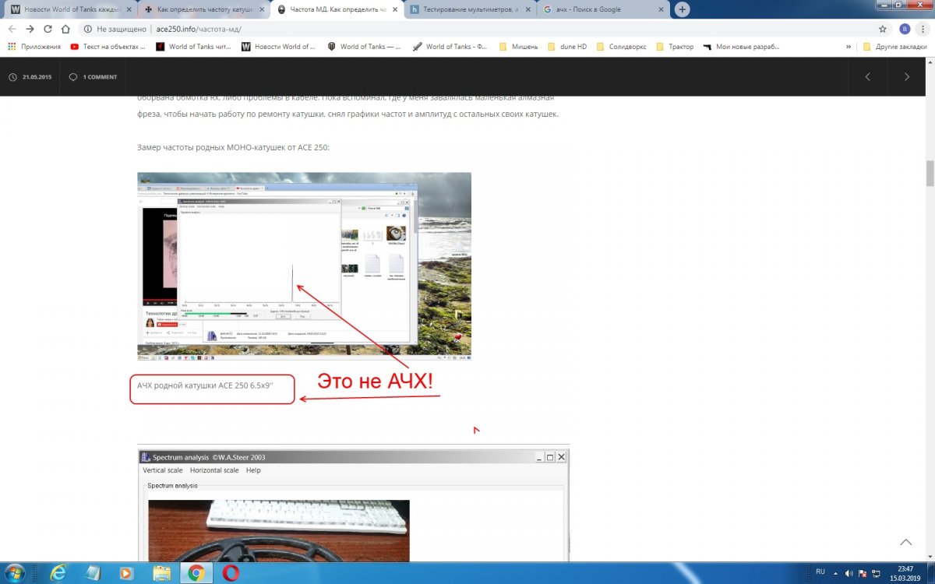The height and width of the screenshot is (584, 935).
Task: Reload the ace250.info page
Action: [x=48, y=29]
